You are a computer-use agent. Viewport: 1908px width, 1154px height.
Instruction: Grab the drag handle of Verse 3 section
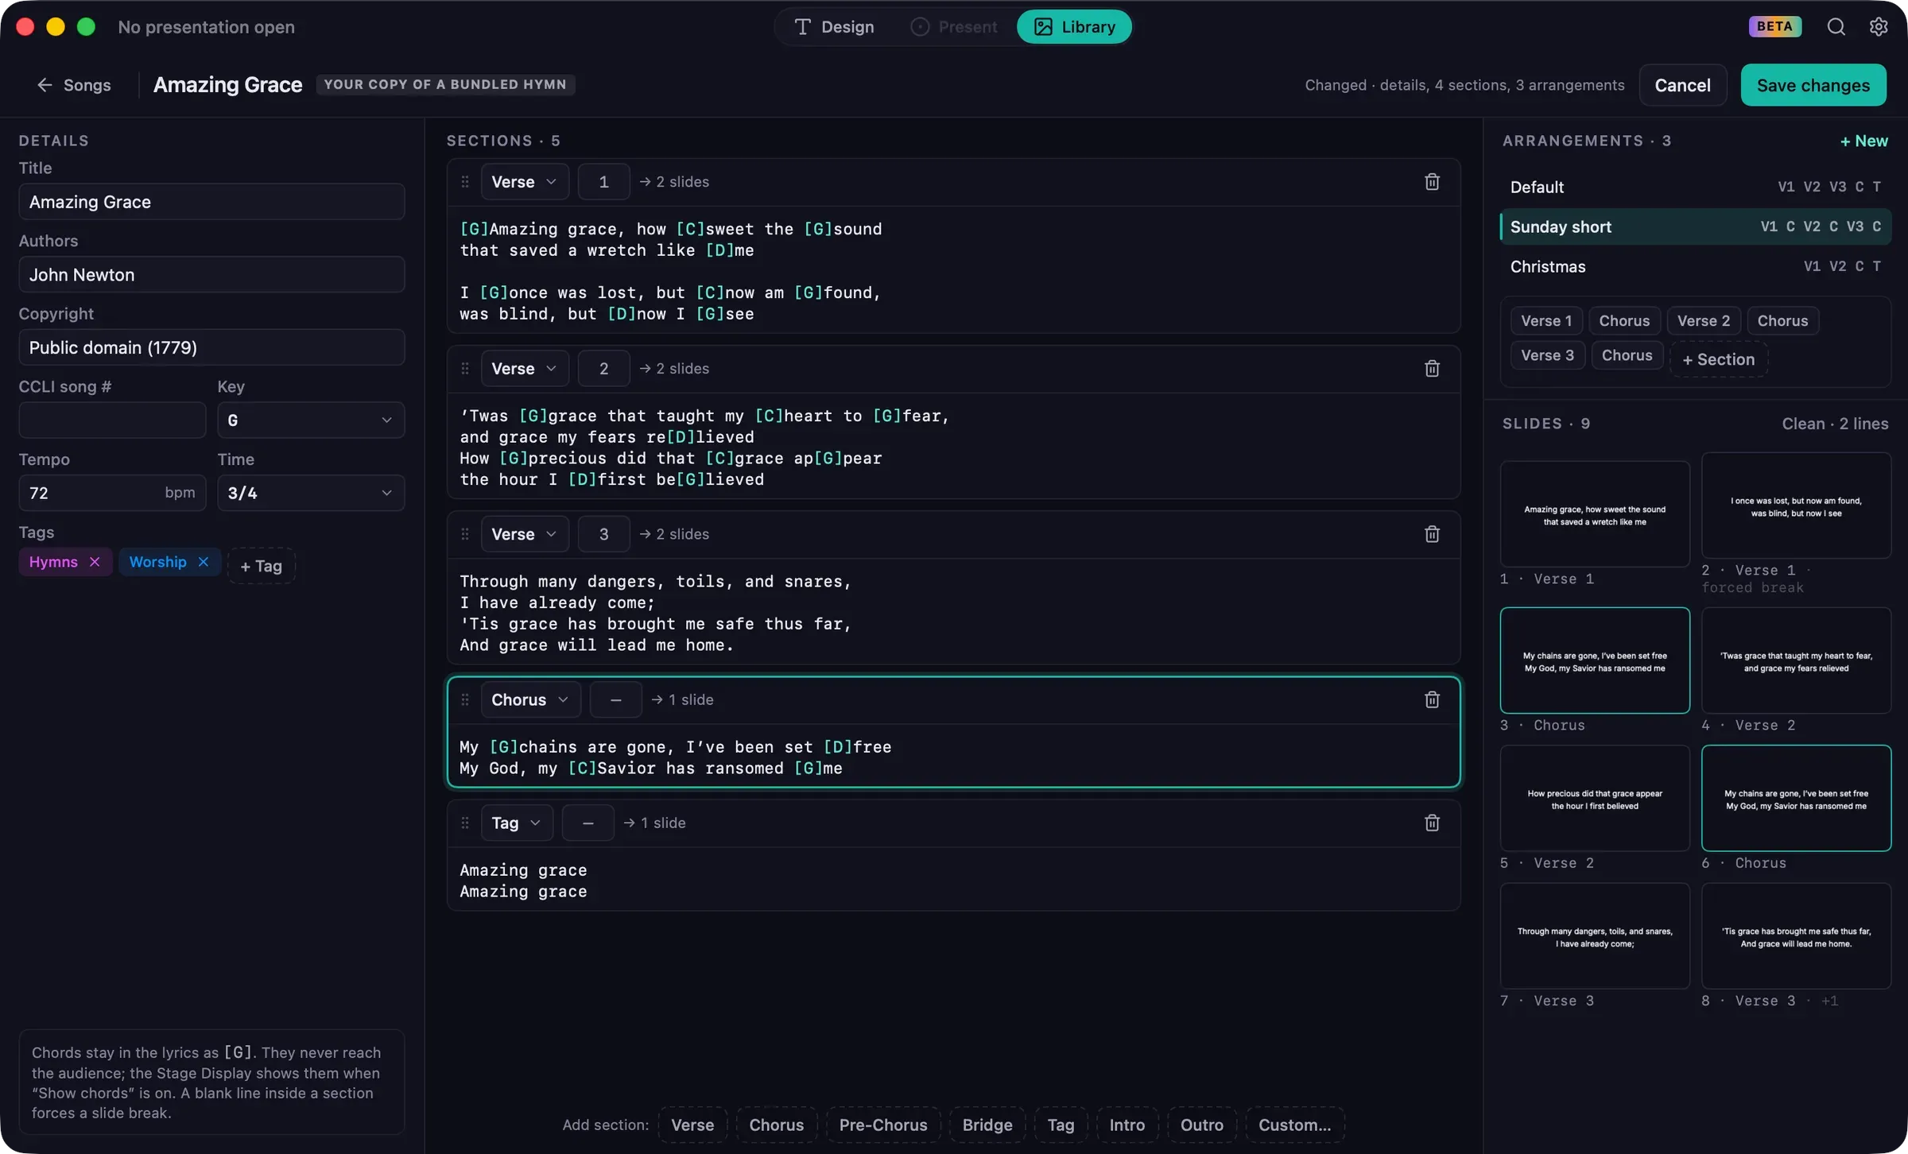pos(465,534)
